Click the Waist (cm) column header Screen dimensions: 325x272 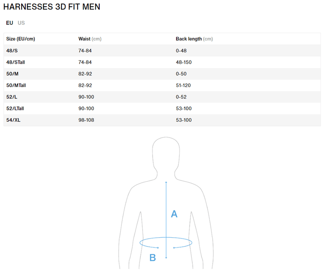point(90,39)
